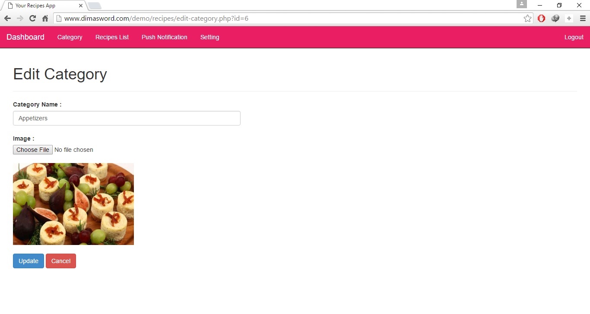Bookmark this page with the star icon
The image size is (590, 314).
(x=527, y=19)
